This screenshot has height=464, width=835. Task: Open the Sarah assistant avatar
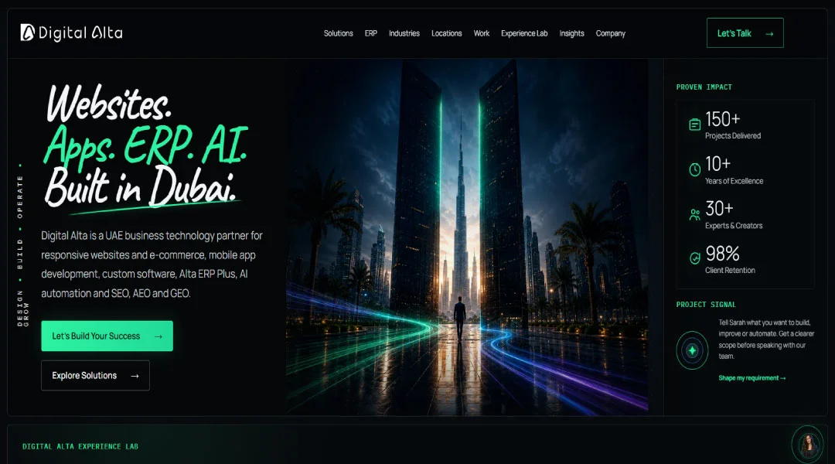(807, 444)
